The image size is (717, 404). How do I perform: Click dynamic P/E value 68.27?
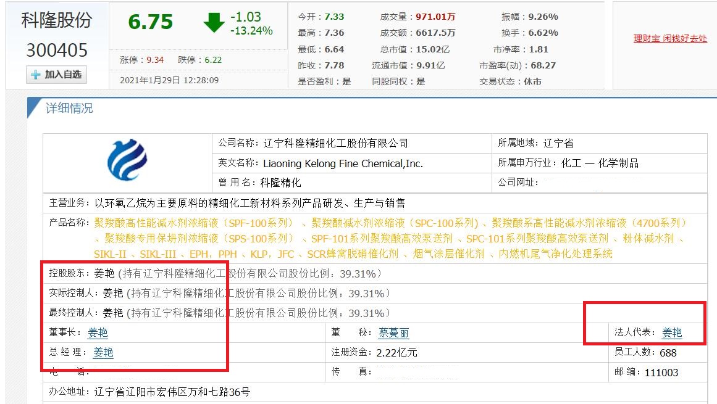click(x=543, y=65)
